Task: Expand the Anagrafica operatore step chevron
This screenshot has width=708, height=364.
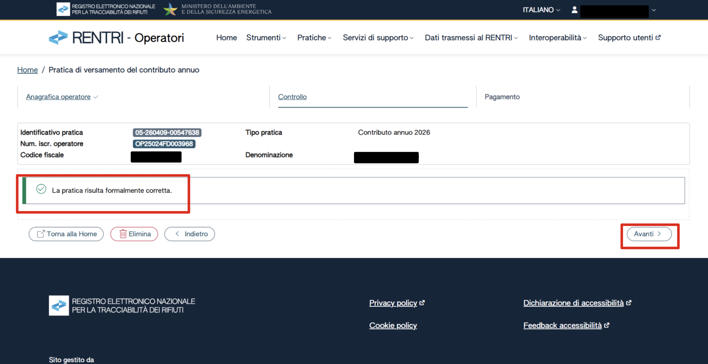Action: click(x=96, y=97)
